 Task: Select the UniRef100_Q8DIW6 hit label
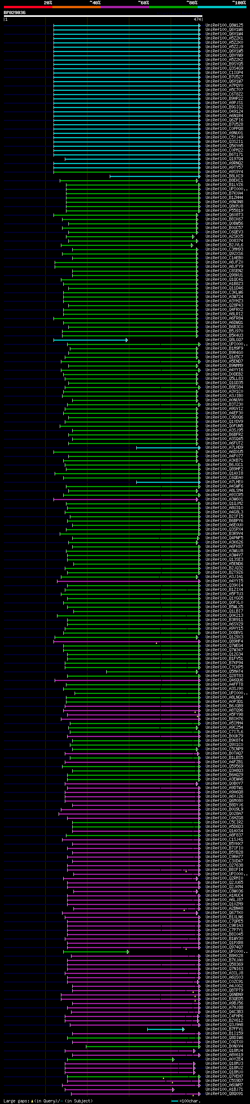(x=224, y=1037)
